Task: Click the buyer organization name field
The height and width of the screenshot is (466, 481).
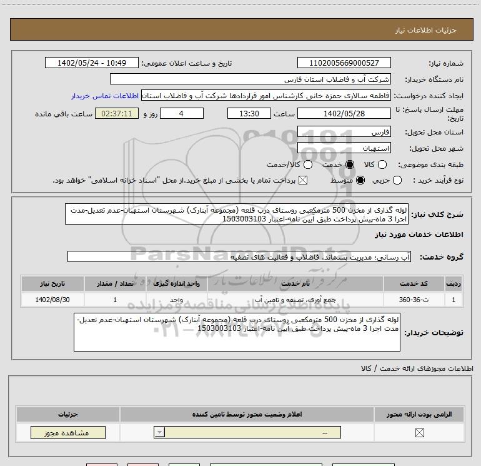Action: (250, 79)
